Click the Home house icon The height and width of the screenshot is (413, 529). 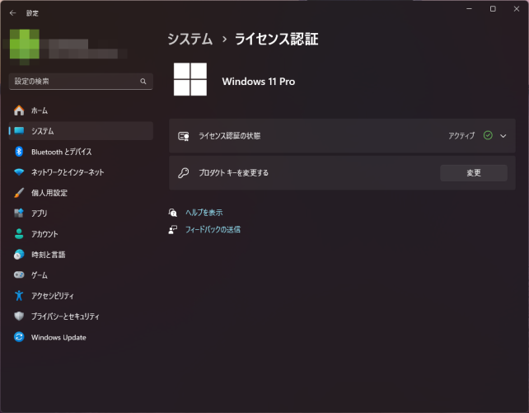point(19,110)
